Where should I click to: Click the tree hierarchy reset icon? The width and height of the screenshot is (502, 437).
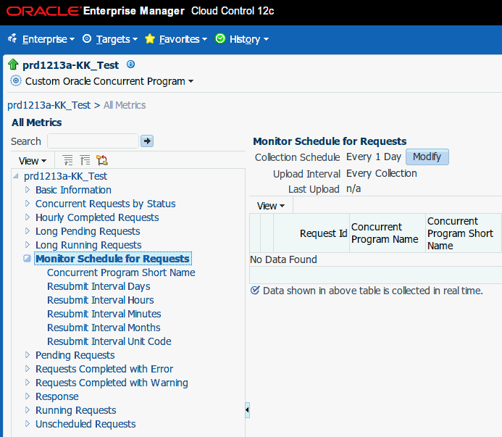pyautogui.click(x=102, y=160)
